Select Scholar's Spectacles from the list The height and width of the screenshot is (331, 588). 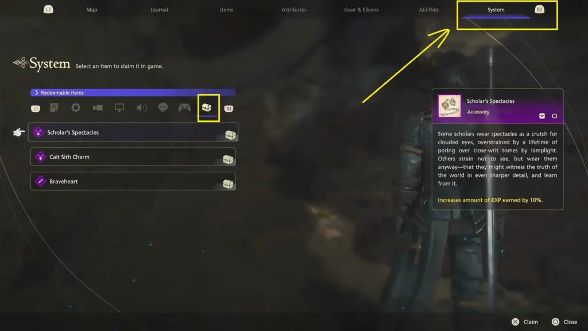click(133, 133)
